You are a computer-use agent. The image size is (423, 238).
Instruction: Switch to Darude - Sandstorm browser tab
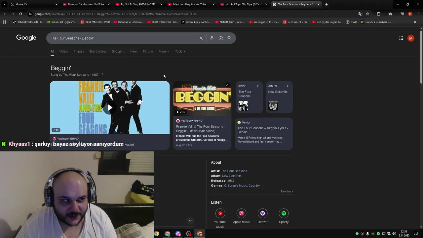tap(86, 4)
